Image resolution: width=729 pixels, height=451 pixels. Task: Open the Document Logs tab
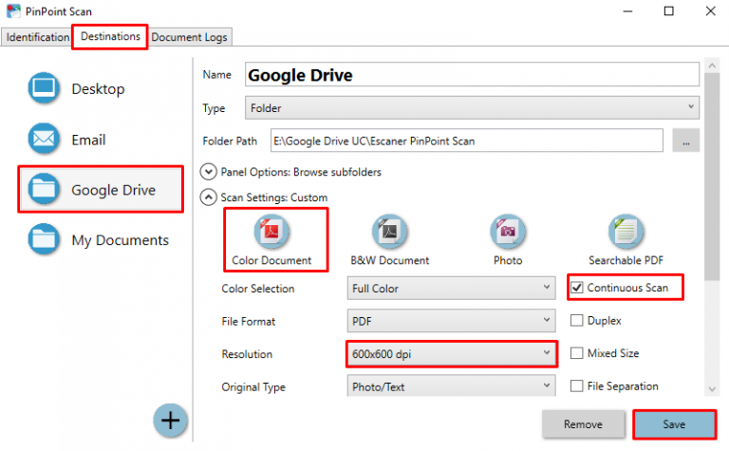(190, 37)
